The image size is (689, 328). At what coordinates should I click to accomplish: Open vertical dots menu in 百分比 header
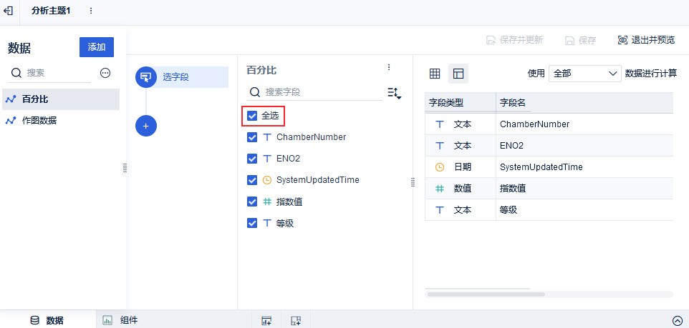coord(389,67)
